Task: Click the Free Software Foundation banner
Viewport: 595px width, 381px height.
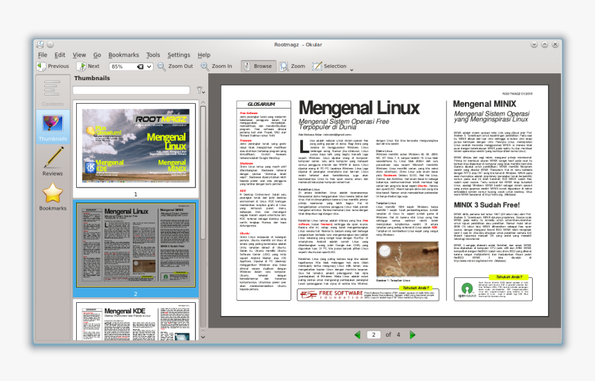Action: 367,295
